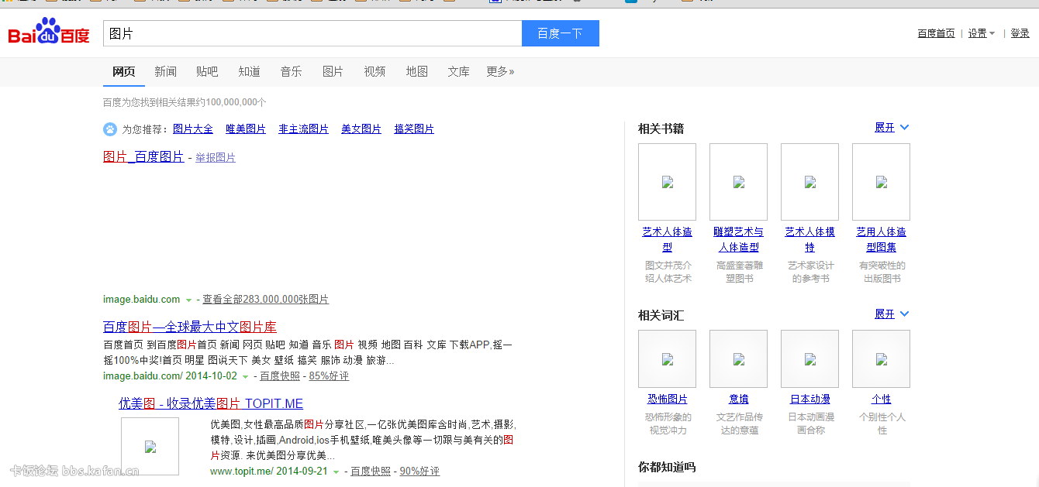Open the 日本动漫 related term link
1039x487 pixels.
click(809, 400)
